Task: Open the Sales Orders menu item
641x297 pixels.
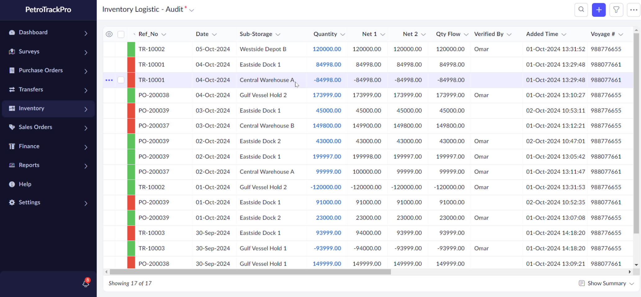Action: 35,127
